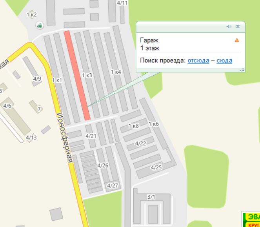Image resolution: width=260 pixels, height=227 pixels.
Task: Close the Гараж info popup
Action: [238, 27]
